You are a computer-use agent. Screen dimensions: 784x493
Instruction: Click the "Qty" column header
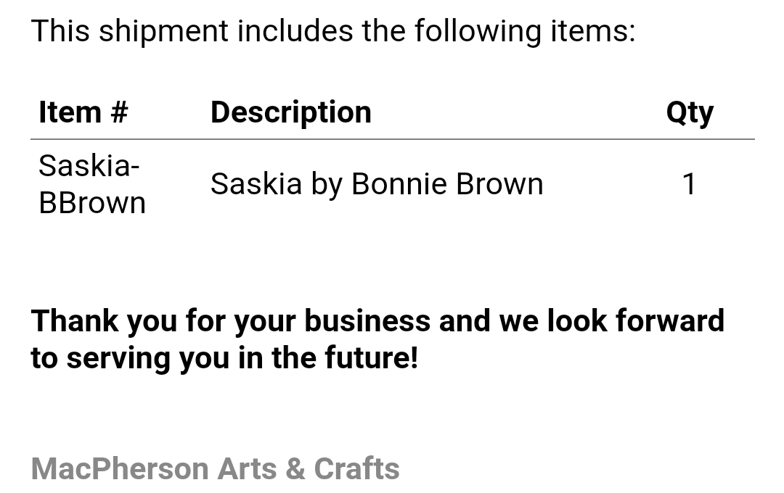[x=690, y=113]
